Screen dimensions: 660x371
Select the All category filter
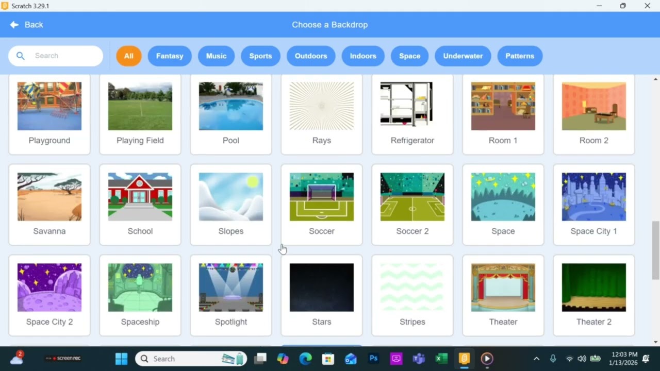[128, 56]
